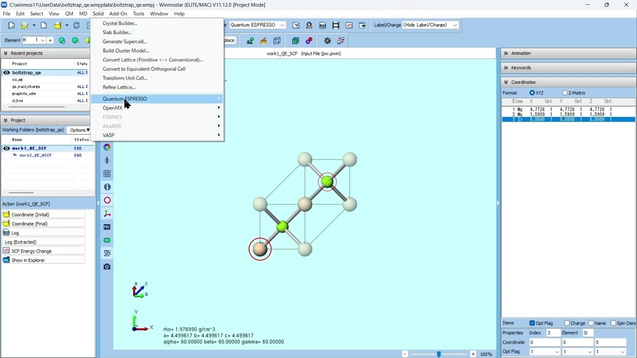Click the zoom-out minus button
The image size is (637, 358).
pyautogui.click(x=405, y=354)
